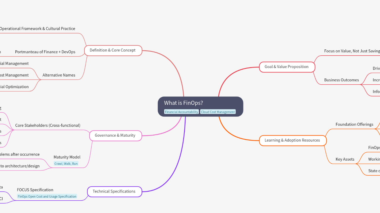
Task: Click the 'FinOps Open Cost and Usage Specification' badge
Action: pos(47,196)
